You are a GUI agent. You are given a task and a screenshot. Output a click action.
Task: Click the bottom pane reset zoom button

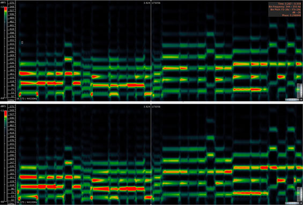point(301,203)
